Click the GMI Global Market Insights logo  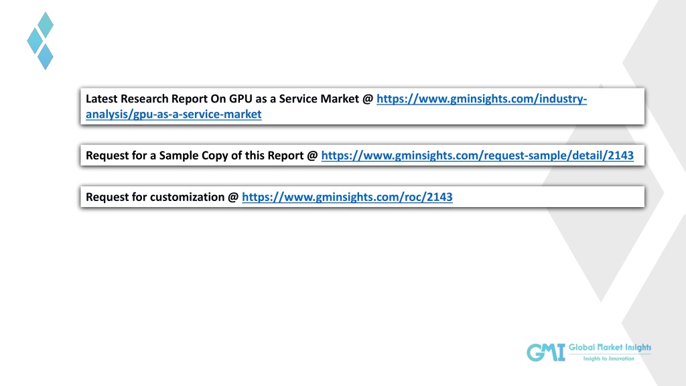pyautogui.click(x=588, y=352)
